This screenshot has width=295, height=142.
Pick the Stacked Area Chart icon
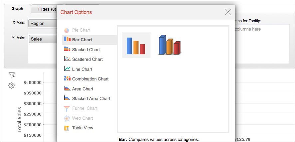tap(67, 98)
